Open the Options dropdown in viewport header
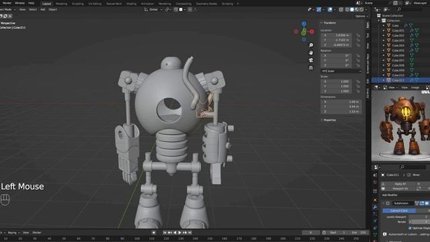 [x=361, y=16]
